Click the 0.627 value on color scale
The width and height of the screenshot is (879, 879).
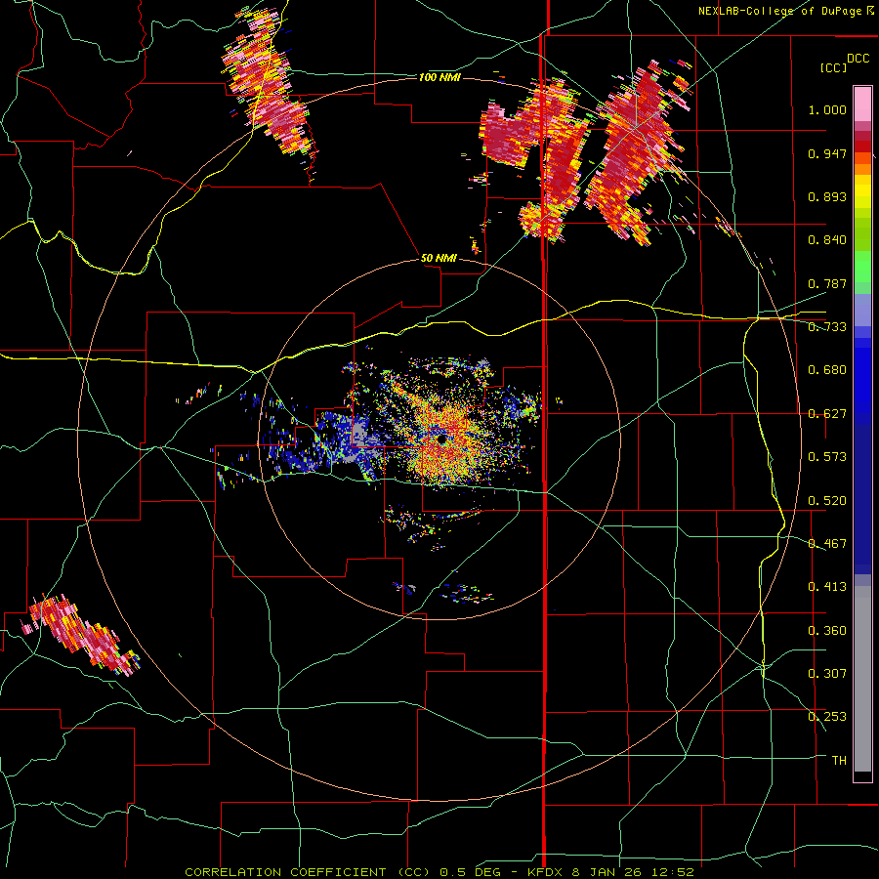pyautogui.click(x=827, y=414)
